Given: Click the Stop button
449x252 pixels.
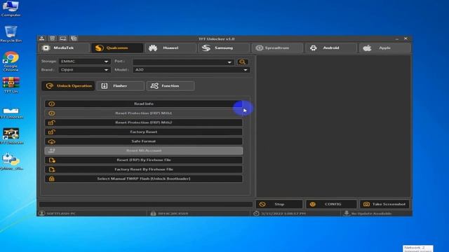Looking at the screenshot, I should tap(279, 204).
